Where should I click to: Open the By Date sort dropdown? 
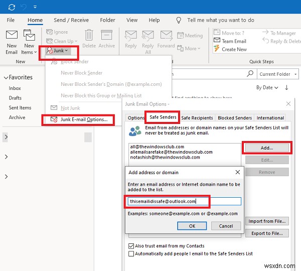[x=267, y=88]
